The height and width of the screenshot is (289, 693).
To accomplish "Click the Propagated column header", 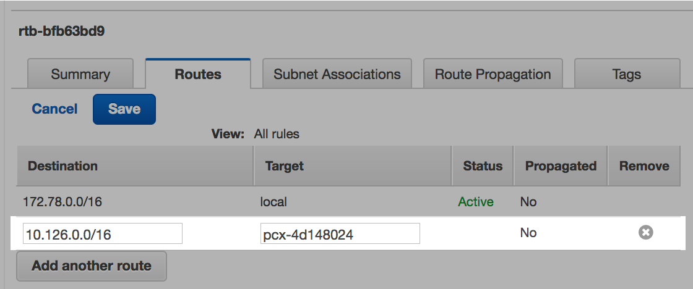I will coord(561,166).
